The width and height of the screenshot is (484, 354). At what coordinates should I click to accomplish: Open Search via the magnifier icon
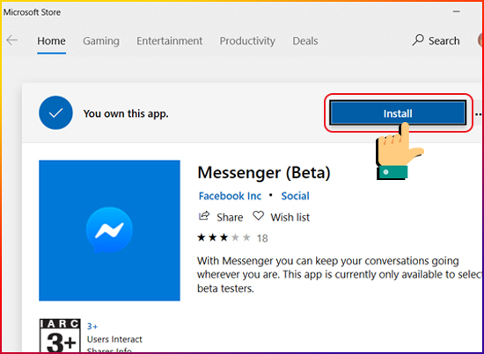[x=418, y=40]
